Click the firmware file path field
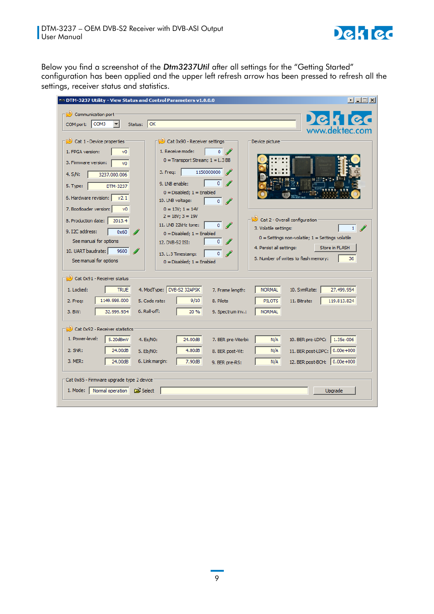Viewport: 434px width, 614px height. (x=234, y=391)
